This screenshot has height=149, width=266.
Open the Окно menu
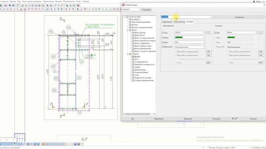(78, 1)
